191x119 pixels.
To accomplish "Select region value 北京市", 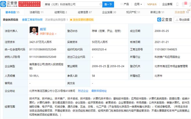I will click(158, 76).
